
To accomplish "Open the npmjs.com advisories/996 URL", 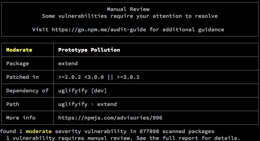I will tap(110, 118).
